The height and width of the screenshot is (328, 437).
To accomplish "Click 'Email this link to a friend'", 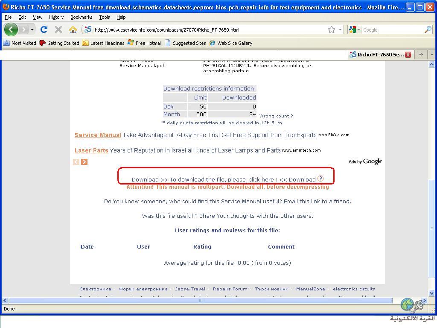I will [318, 202].
